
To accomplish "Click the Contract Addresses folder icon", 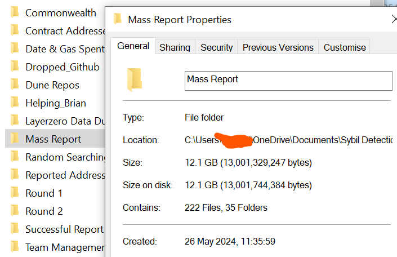I will 15,30.
